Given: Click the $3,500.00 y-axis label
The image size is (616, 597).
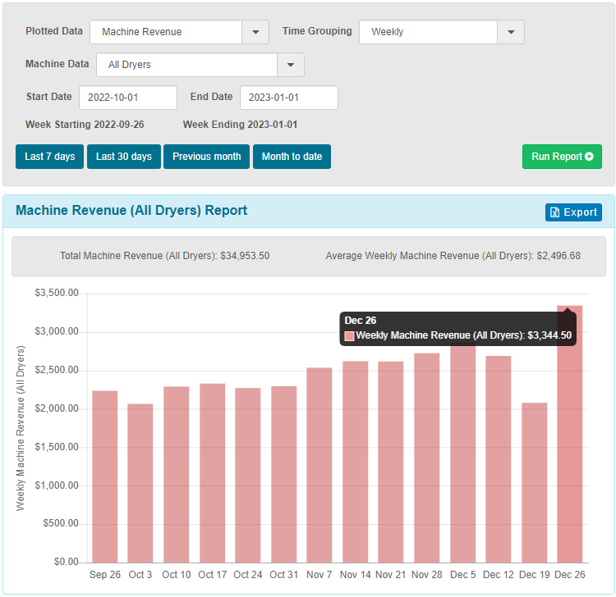Looking at the screenshot, I should [57, 293].
